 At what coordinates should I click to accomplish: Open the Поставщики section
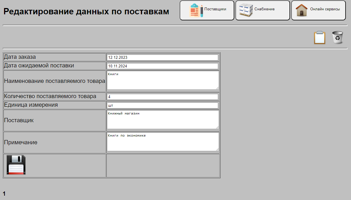207,11
